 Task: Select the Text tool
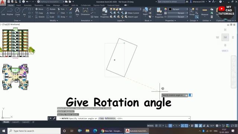77,12
